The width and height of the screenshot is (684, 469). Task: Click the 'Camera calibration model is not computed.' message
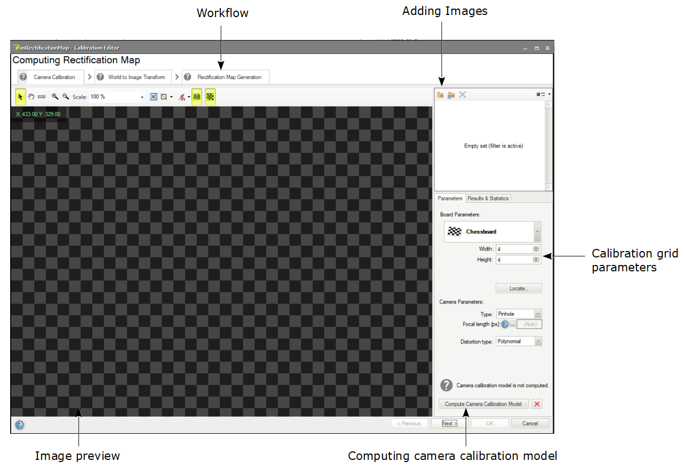pyautogui.click(x=503, y=385)
